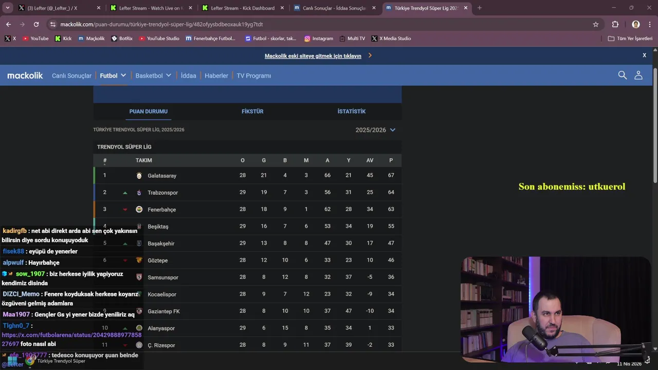Open Fenerbahçe Futbol bookmark
This screenshot has width=658, height=370.
(x=211, y=39)
